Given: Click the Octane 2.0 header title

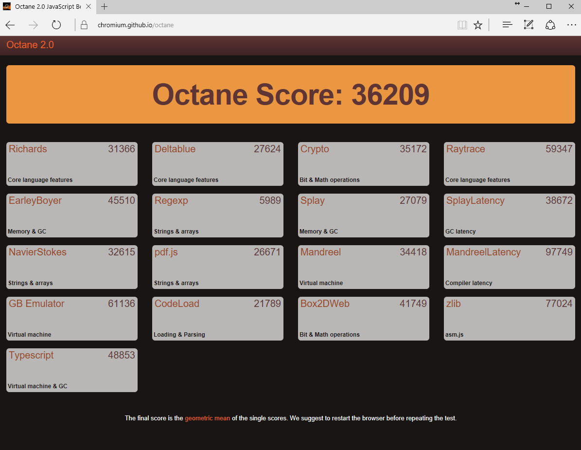Looking at the screenshot, I should [x=30, y=45].
